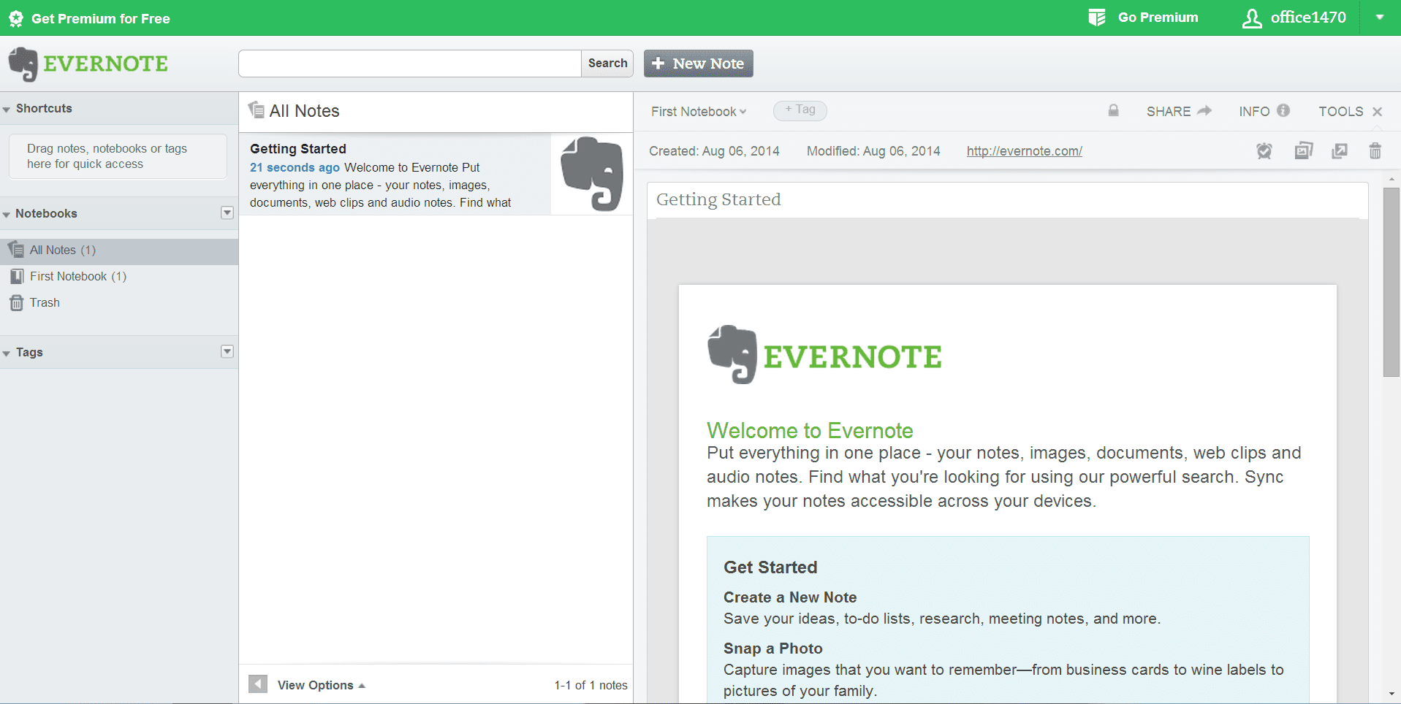The width and height of the screenshot is (1401, 704).
Task: Click the All Notes header icon in list
Action: click(x=257, y=110)
